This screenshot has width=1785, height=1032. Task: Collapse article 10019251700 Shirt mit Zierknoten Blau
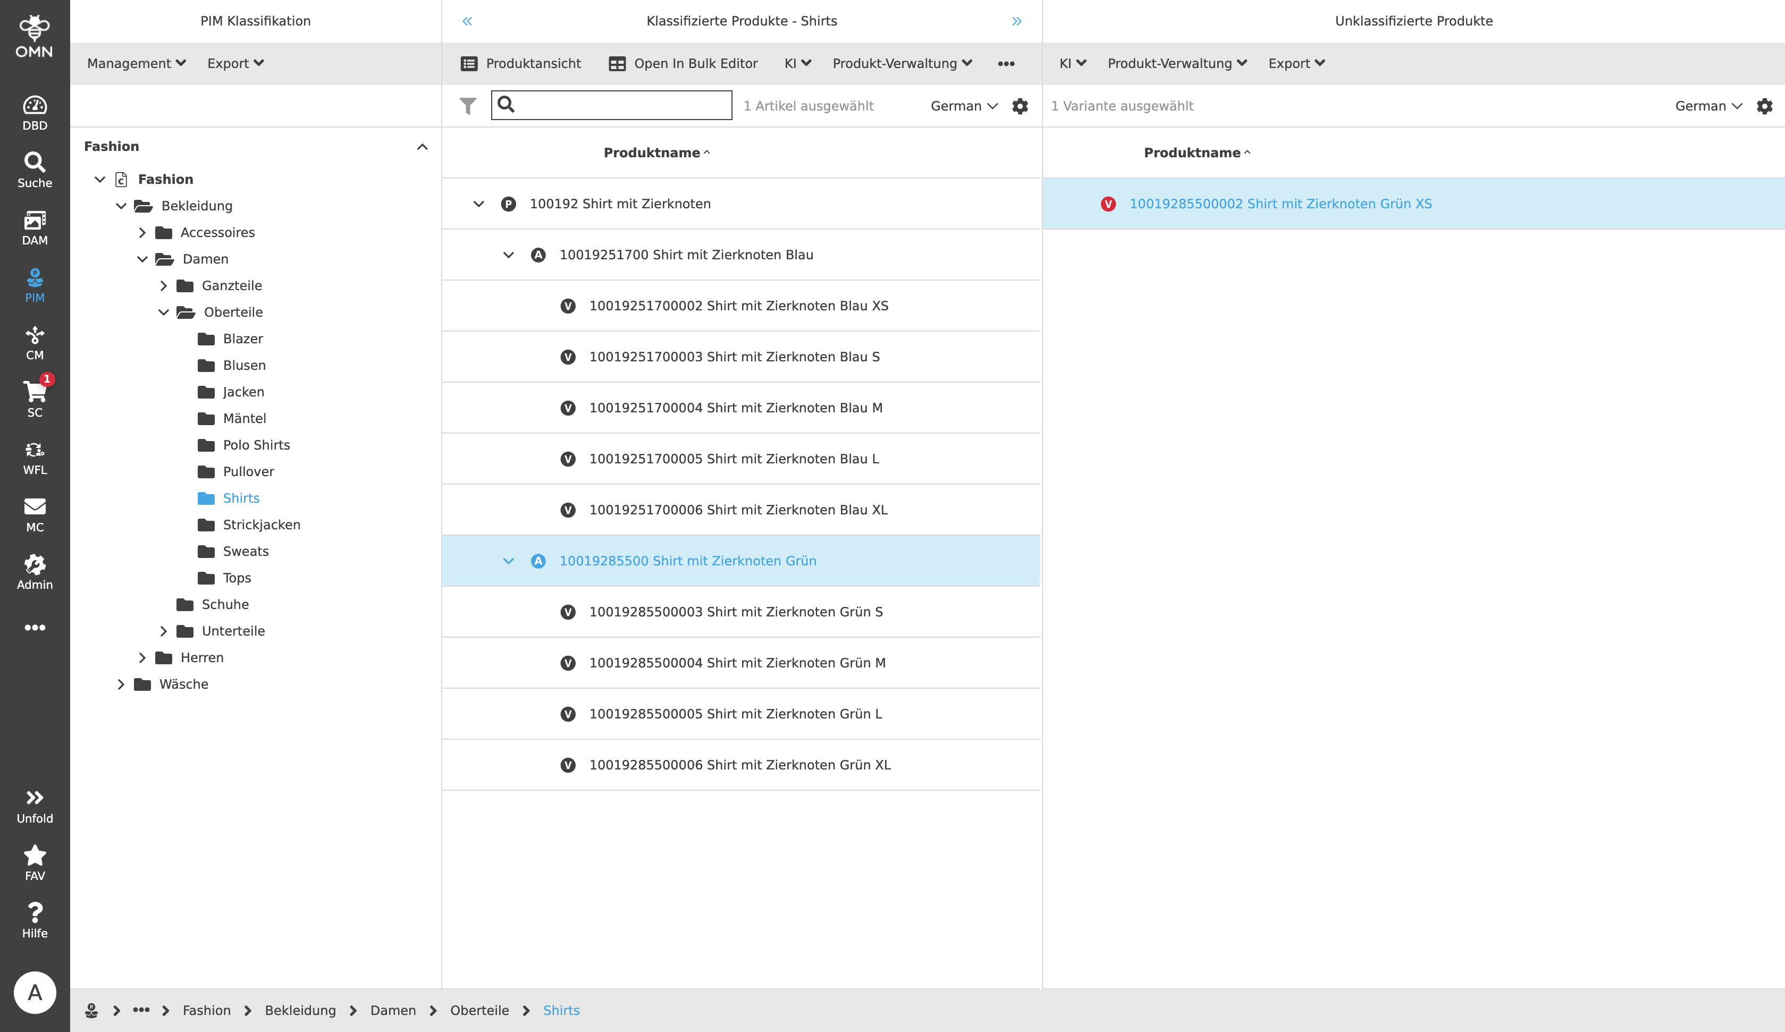pyautogui.click(x=508, y=255)
